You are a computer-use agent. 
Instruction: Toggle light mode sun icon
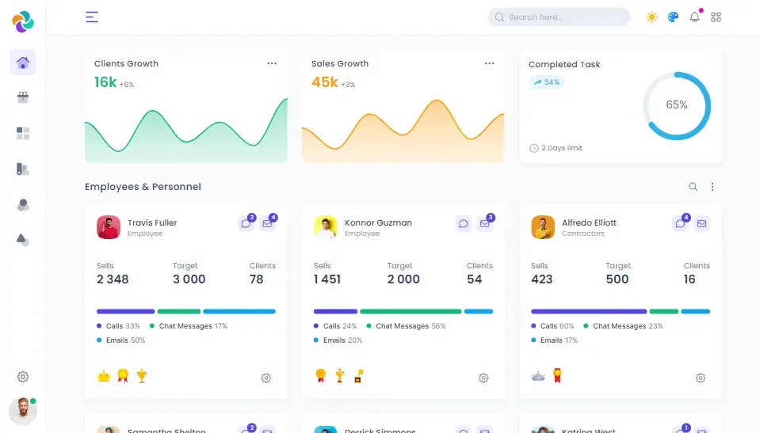click(651, 17)
